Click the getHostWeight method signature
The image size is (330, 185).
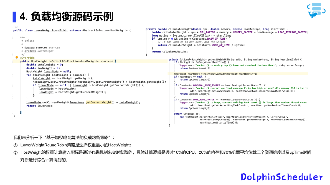tap(235, 60)
